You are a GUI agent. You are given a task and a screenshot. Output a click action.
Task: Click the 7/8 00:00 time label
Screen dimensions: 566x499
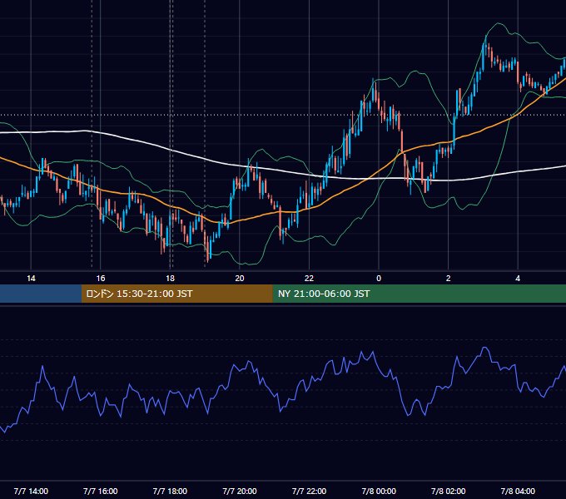click(x=379, y=491)
